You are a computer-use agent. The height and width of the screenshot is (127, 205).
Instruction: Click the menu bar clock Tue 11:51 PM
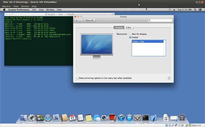point(184,10)
